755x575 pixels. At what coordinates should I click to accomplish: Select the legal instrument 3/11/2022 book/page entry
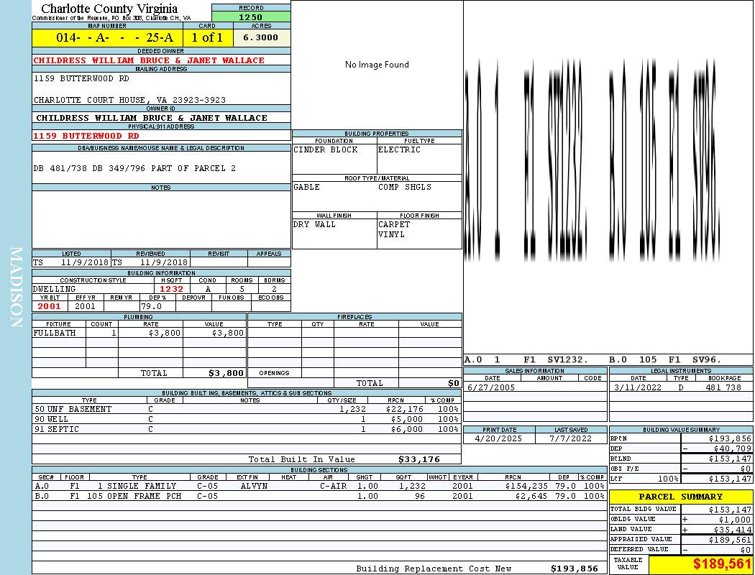click(x=681, y=387)
